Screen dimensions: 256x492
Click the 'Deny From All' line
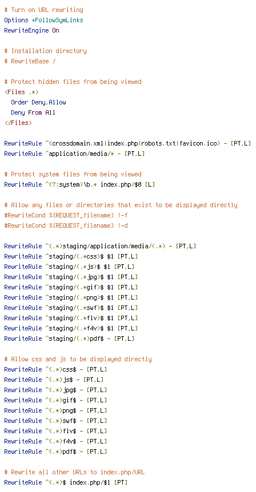pyautogui.click(x=33, y=112)
